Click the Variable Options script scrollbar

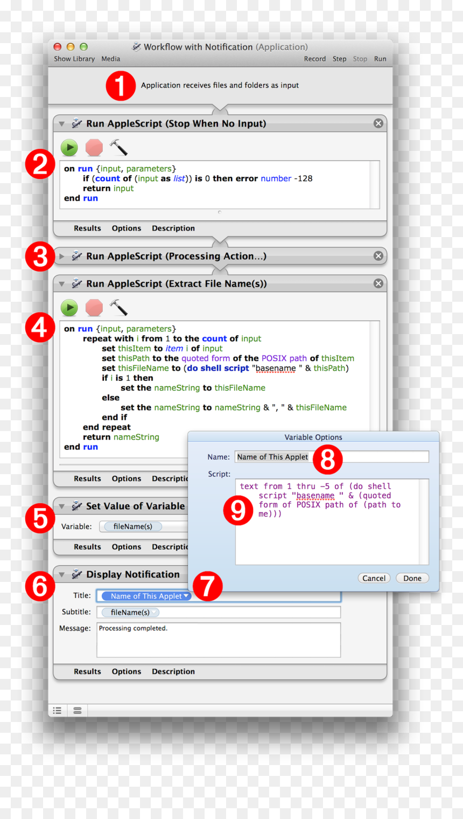[x=424, y=522]
